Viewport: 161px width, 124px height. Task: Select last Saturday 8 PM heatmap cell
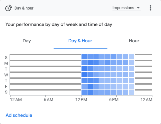[132, 92]
